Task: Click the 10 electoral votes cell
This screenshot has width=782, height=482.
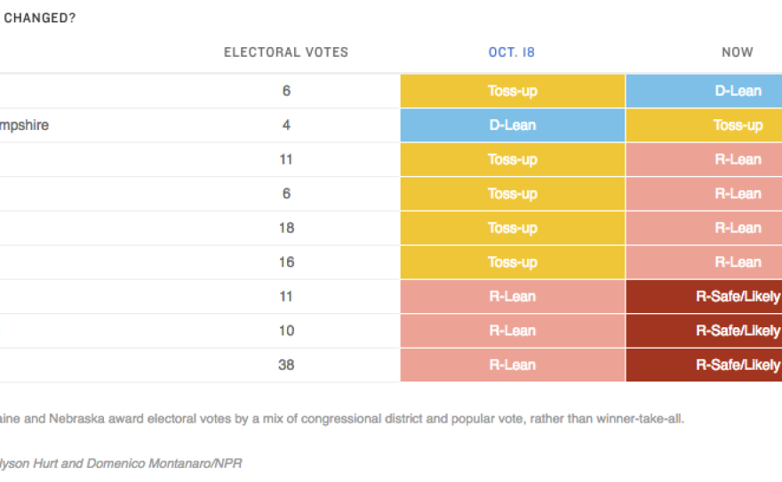Action: click(286, 331)
